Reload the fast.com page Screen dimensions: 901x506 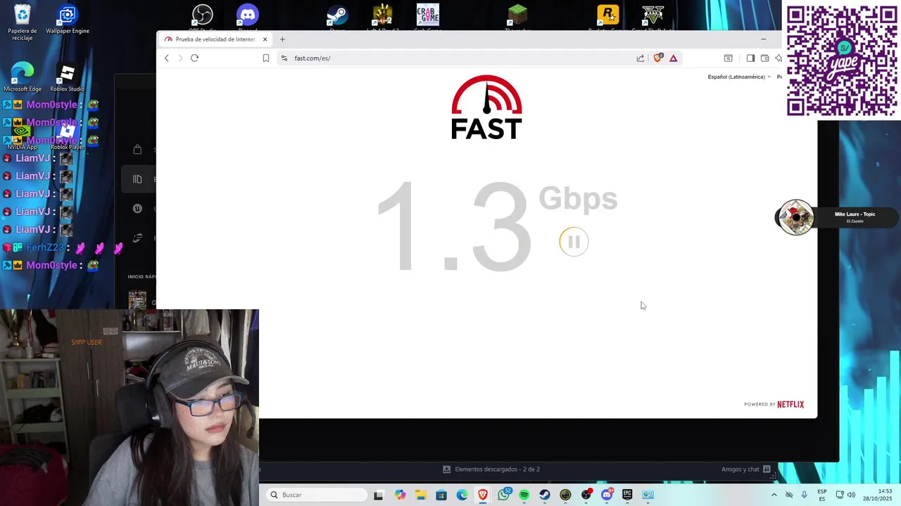194,58
